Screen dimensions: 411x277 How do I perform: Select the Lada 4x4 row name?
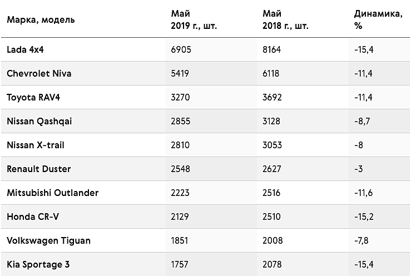pyautogui.click(x=25, y=49)
